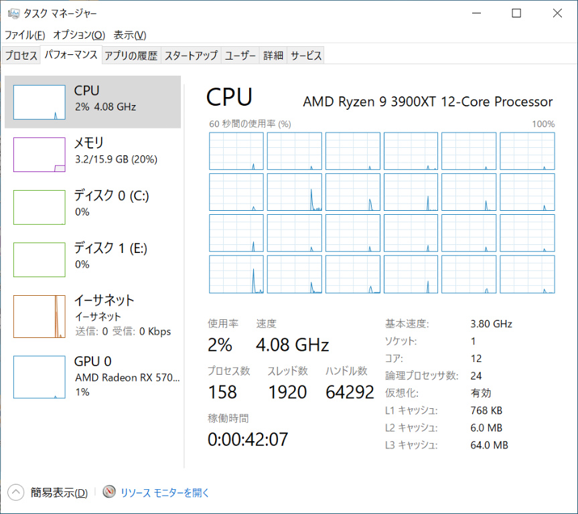
Task: Select the イーサネット network graph
Action: pyautogui.click(x=40, y=316)
